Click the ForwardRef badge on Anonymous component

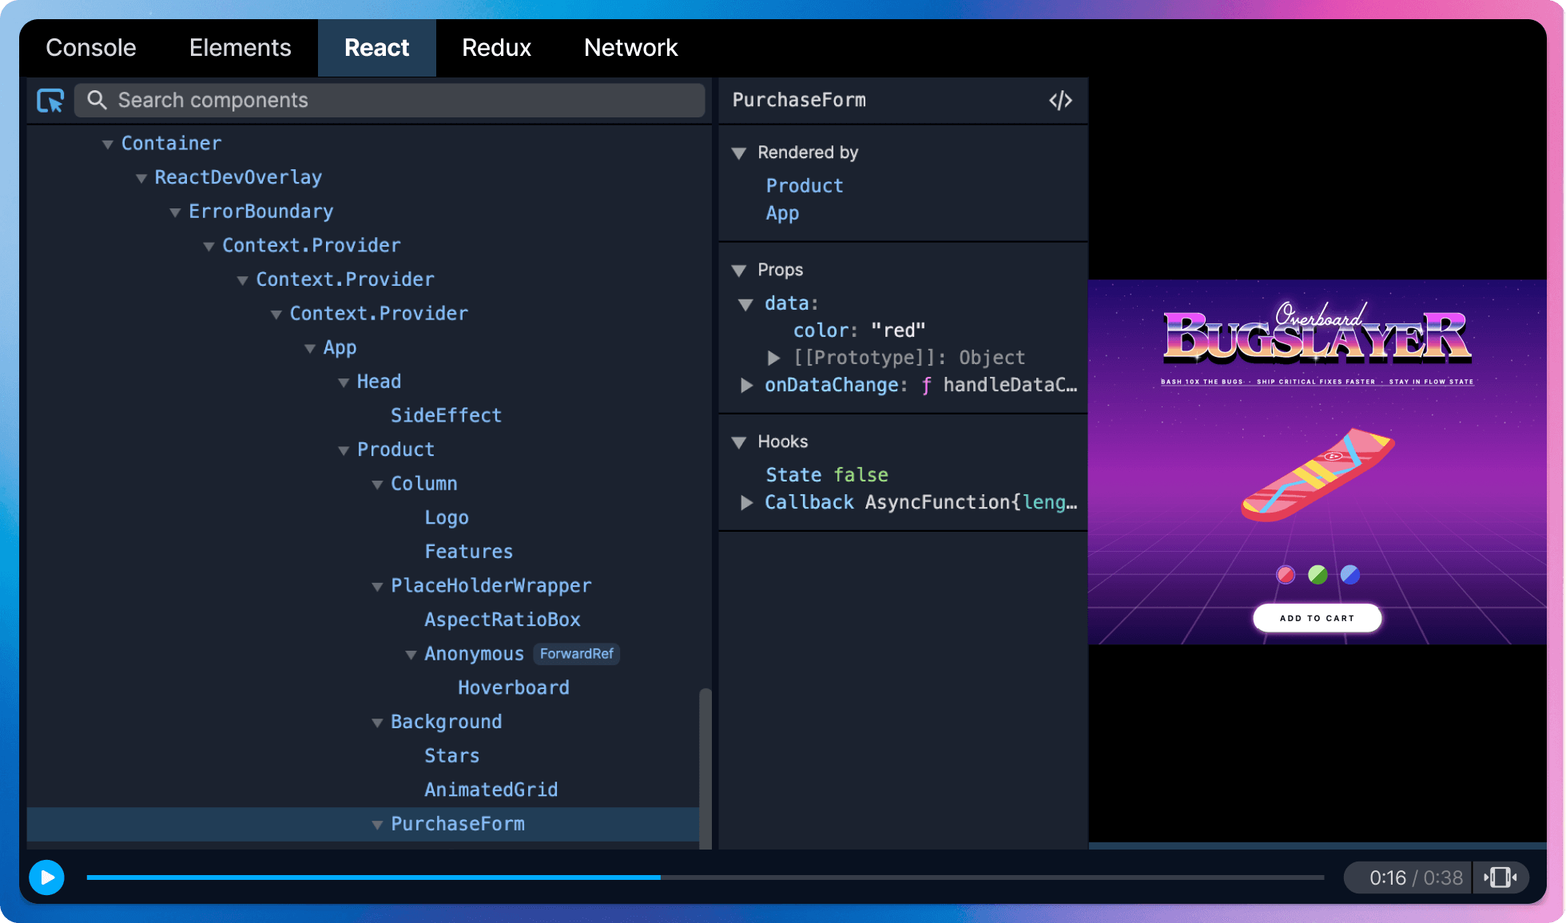(x=577, y=654)
